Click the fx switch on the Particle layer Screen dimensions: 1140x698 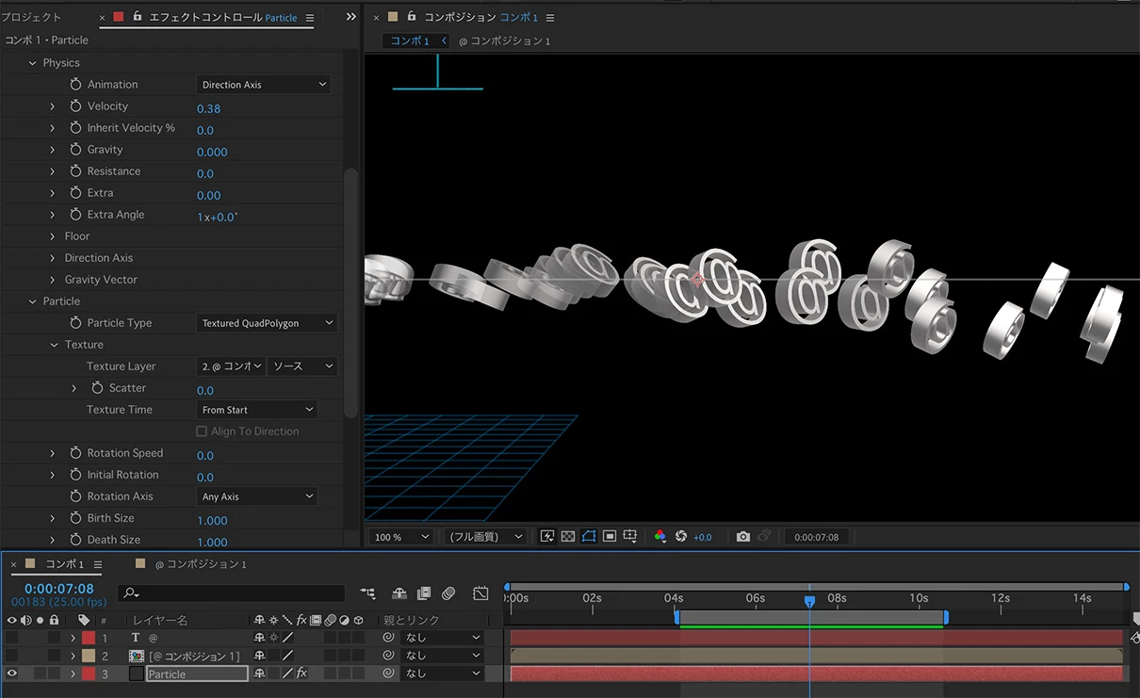301,674
